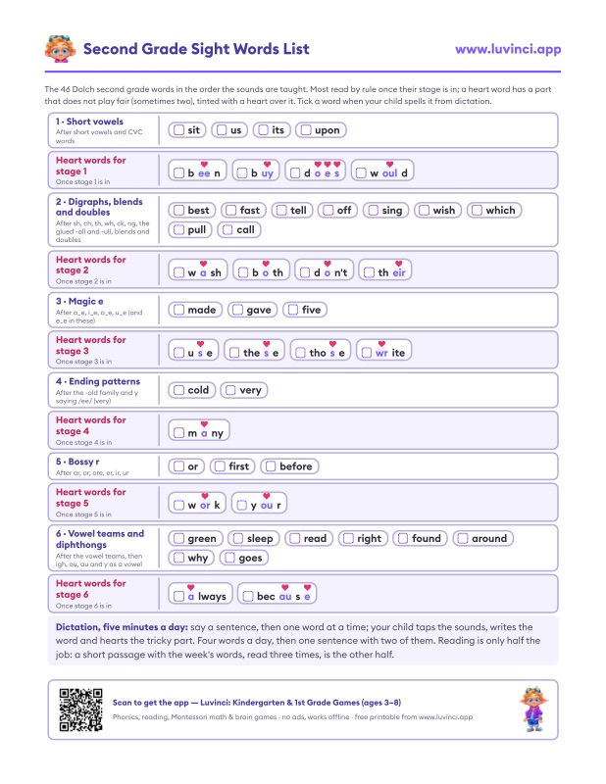This screenshot has width=606, height=784.
Task: Click the word 'right'
Action: pos(369,538)
